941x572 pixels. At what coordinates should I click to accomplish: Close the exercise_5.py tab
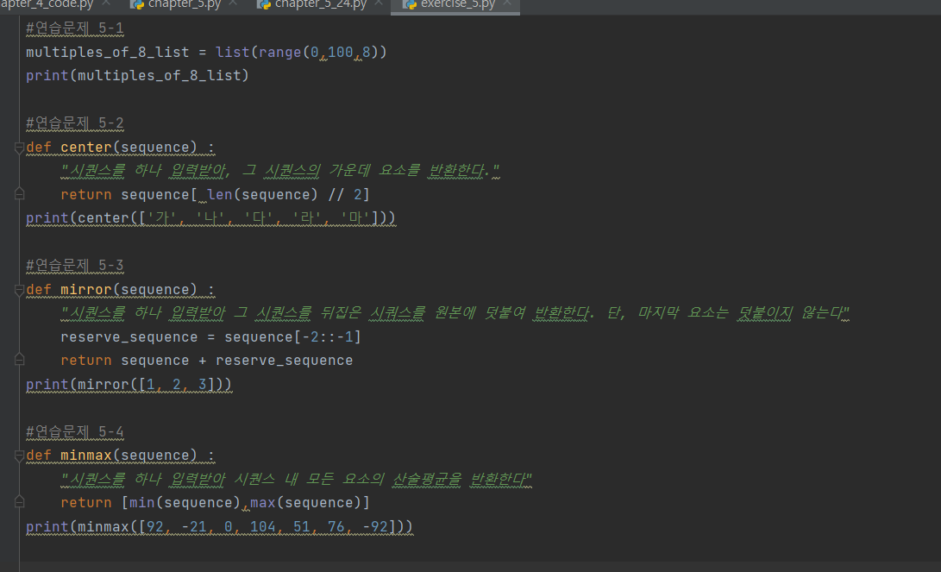tap(507, 3)
